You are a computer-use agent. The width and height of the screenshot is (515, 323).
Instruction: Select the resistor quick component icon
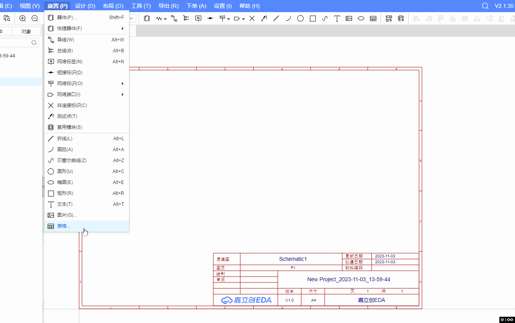tap(159, 18)
